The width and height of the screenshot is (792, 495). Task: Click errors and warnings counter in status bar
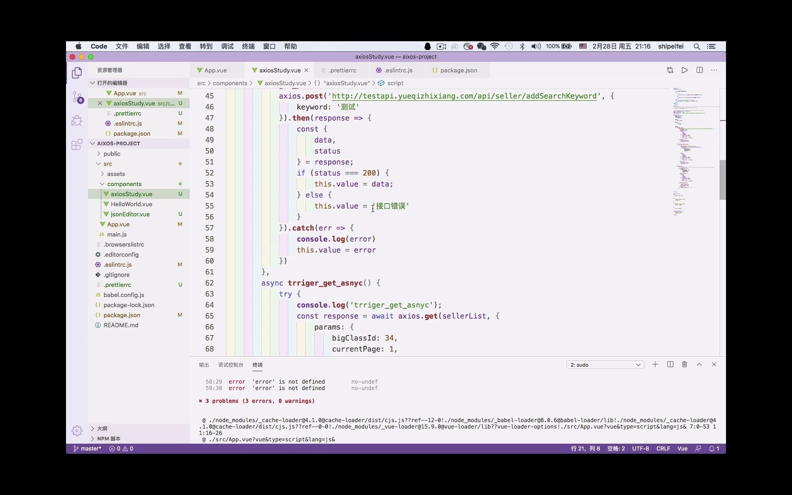[x=121, y=449]
